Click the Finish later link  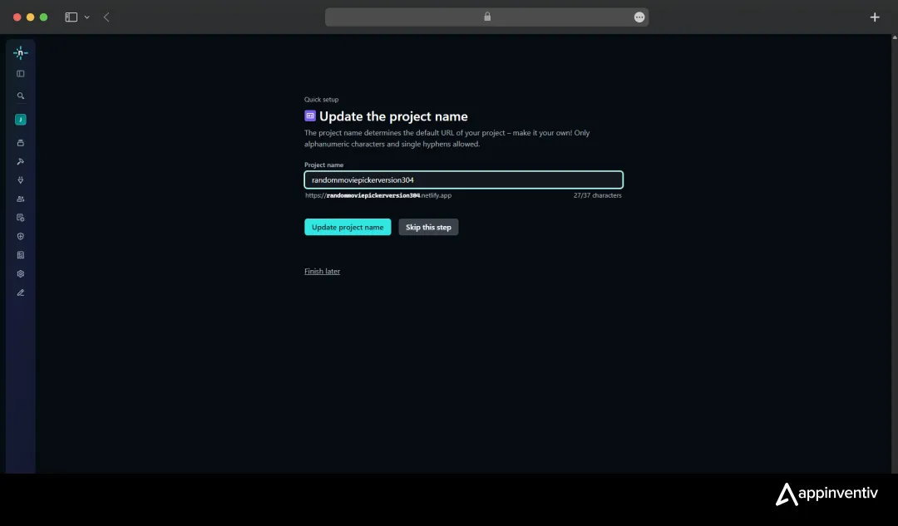pos(322,271)
